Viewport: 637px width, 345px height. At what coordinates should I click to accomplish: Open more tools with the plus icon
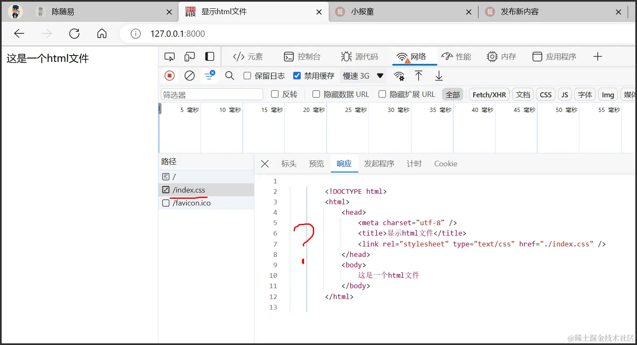[x=598, y=56]
